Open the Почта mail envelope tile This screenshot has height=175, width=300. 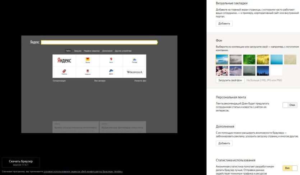point(88,60)
